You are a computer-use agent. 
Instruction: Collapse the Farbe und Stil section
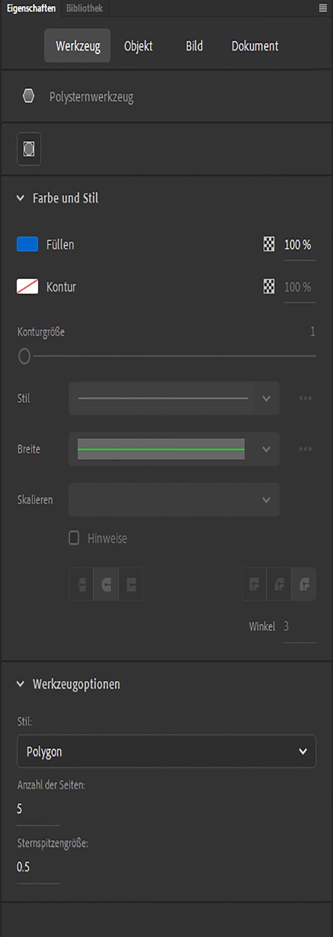click(x=20, y=198)
